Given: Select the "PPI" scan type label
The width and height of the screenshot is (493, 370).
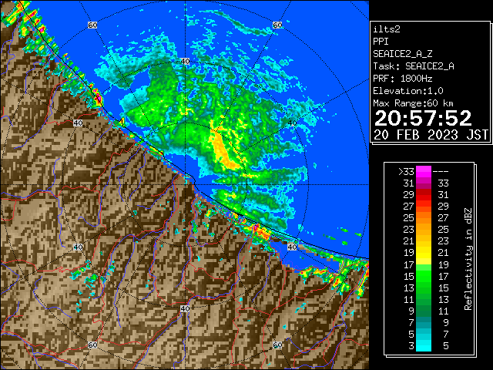Looking at the screenshot, I should tap(381, 42).
